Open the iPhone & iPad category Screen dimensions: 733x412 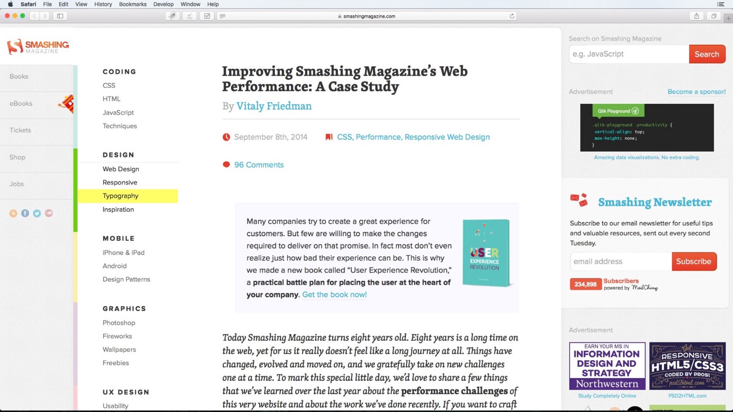[124, 253]
